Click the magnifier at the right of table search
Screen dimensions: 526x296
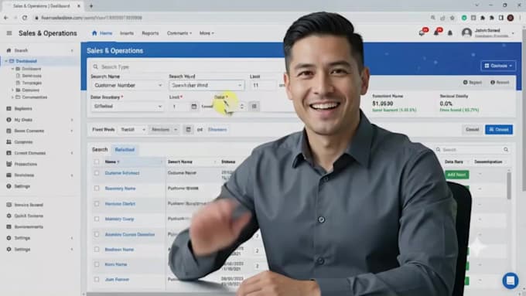506,149
